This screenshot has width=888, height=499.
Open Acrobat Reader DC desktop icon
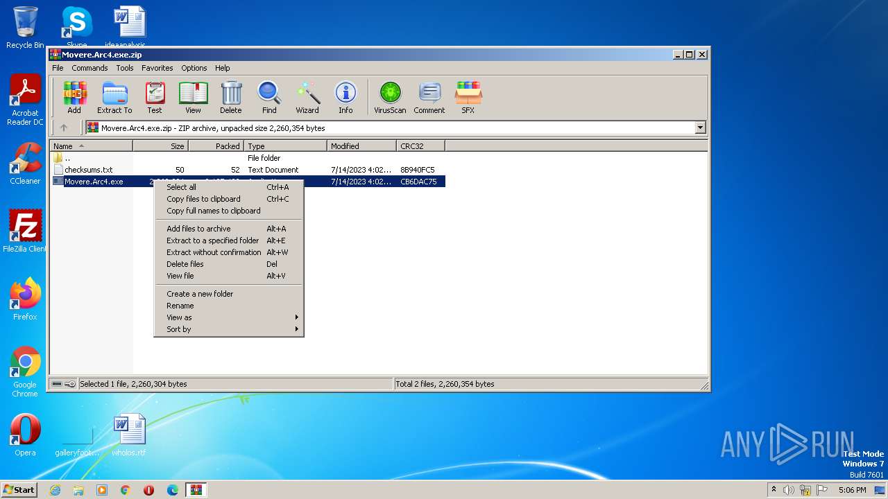tap(25, 100)
